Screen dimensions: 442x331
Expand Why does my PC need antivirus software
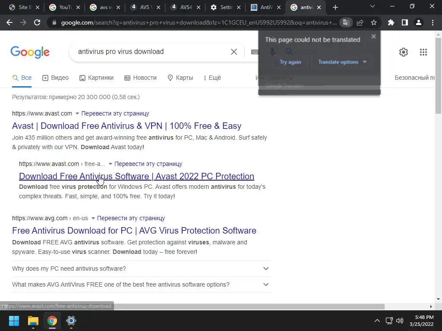(141, 269)
